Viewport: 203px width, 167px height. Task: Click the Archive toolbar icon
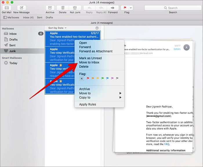pos(50,8)
